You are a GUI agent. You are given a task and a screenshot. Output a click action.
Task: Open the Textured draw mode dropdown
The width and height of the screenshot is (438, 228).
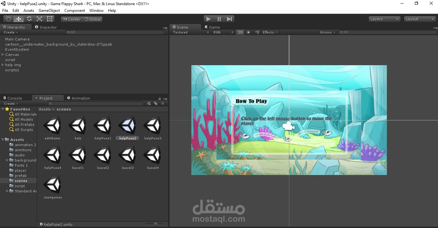point(191,32)
